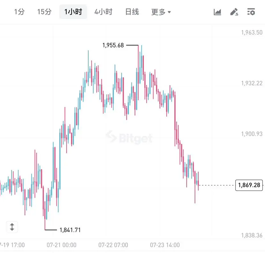Click the 1,900.93 price axis label
Screen dimensions: 265x253
pyautogui.click(x=252, y=134)
